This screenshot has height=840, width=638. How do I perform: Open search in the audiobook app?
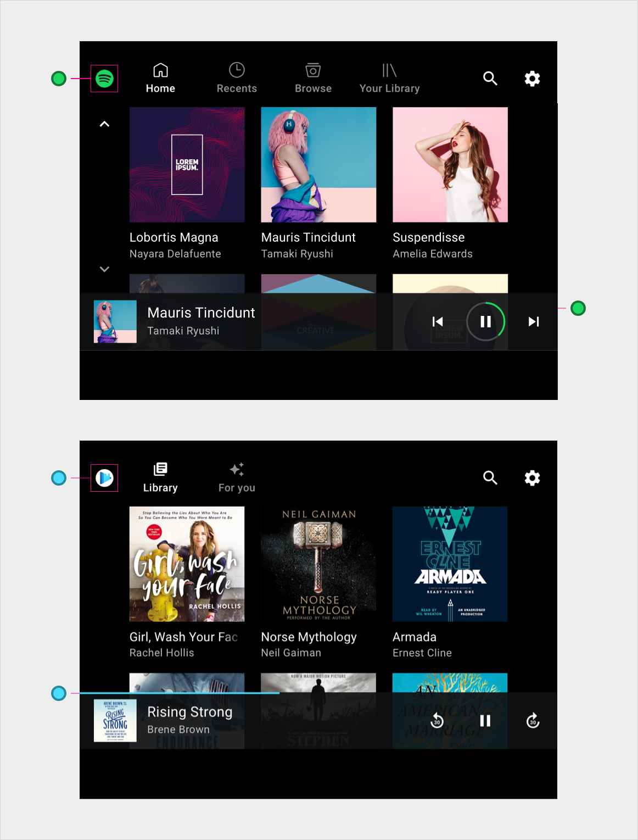tap(490, 478)
